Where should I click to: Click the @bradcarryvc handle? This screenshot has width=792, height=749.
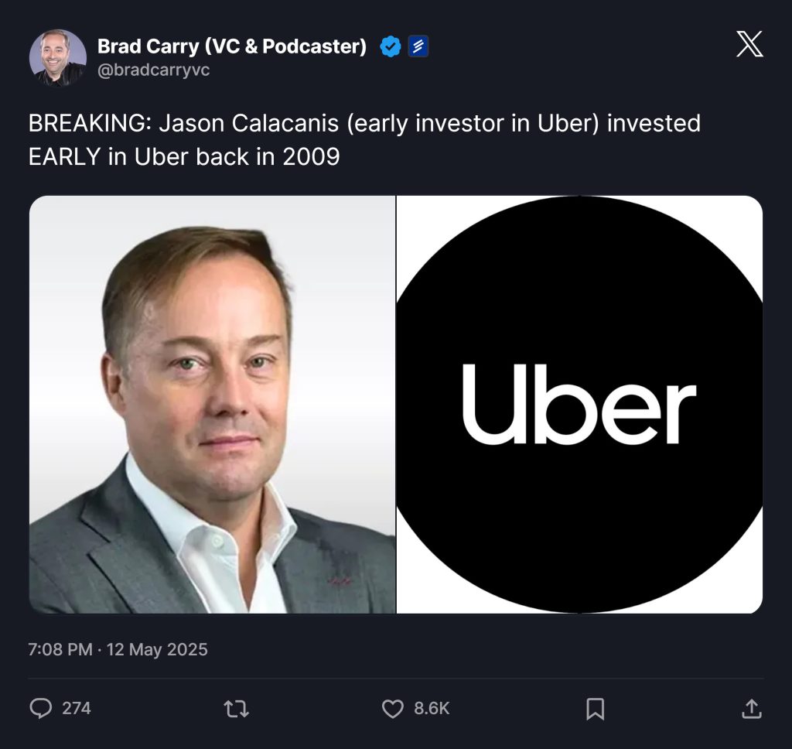tap(153, 70)
